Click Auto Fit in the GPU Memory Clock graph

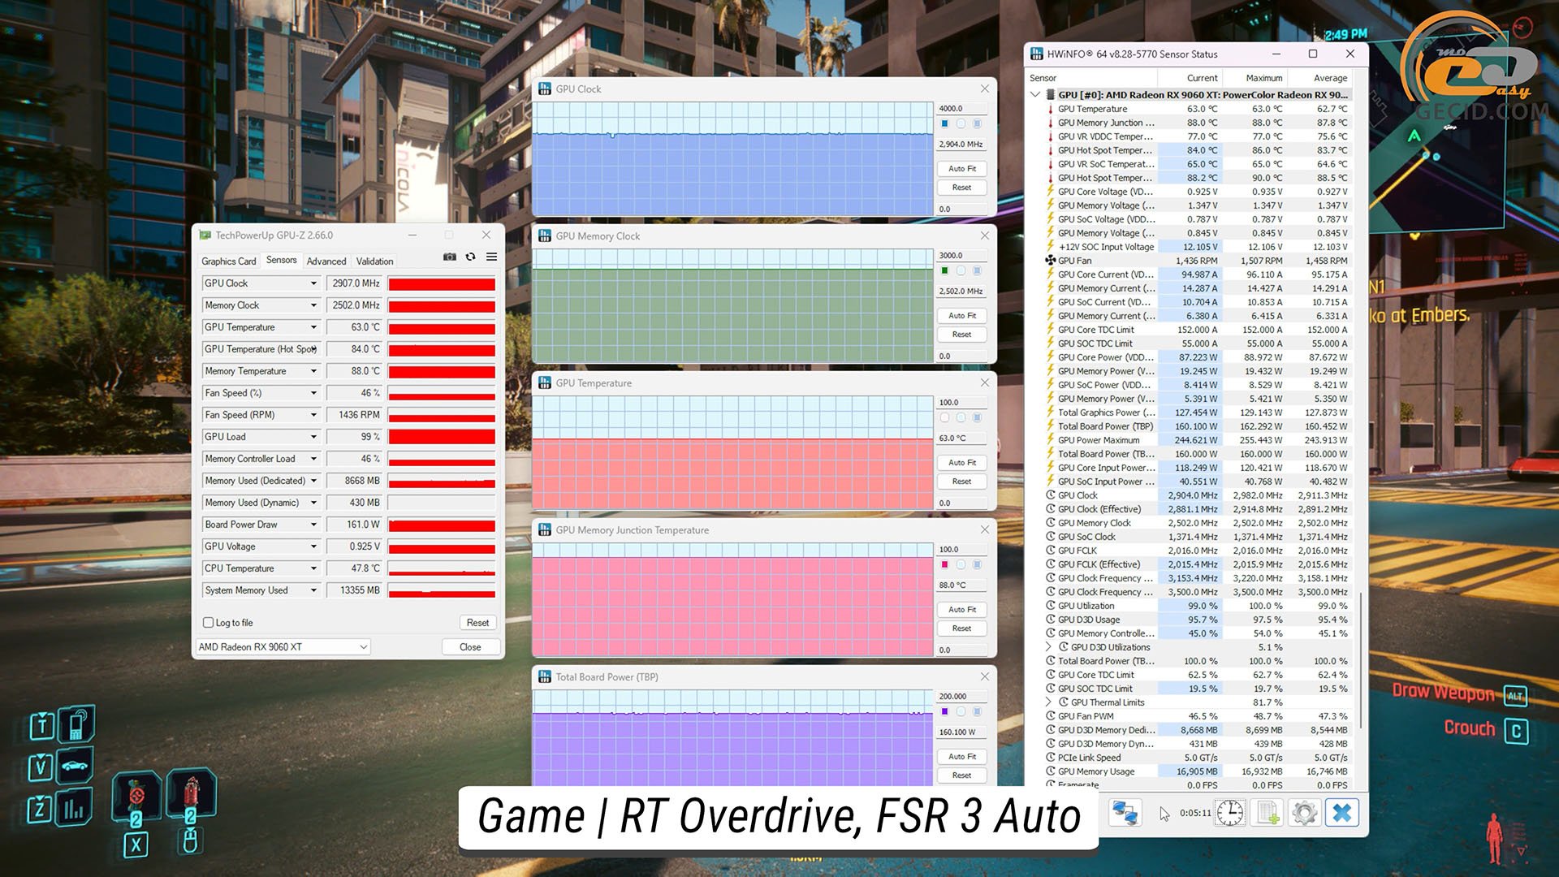pos(962,316)
